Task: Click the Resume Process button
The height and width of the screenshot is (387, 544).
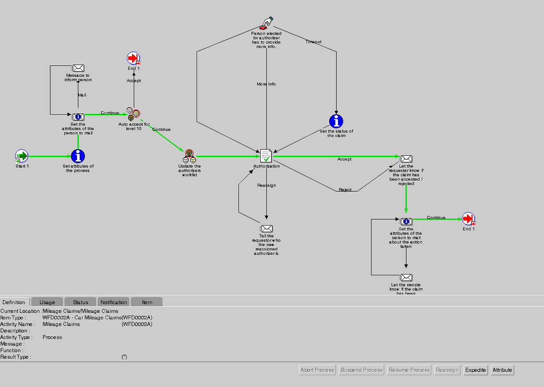Action: click(x=409, y=370)
